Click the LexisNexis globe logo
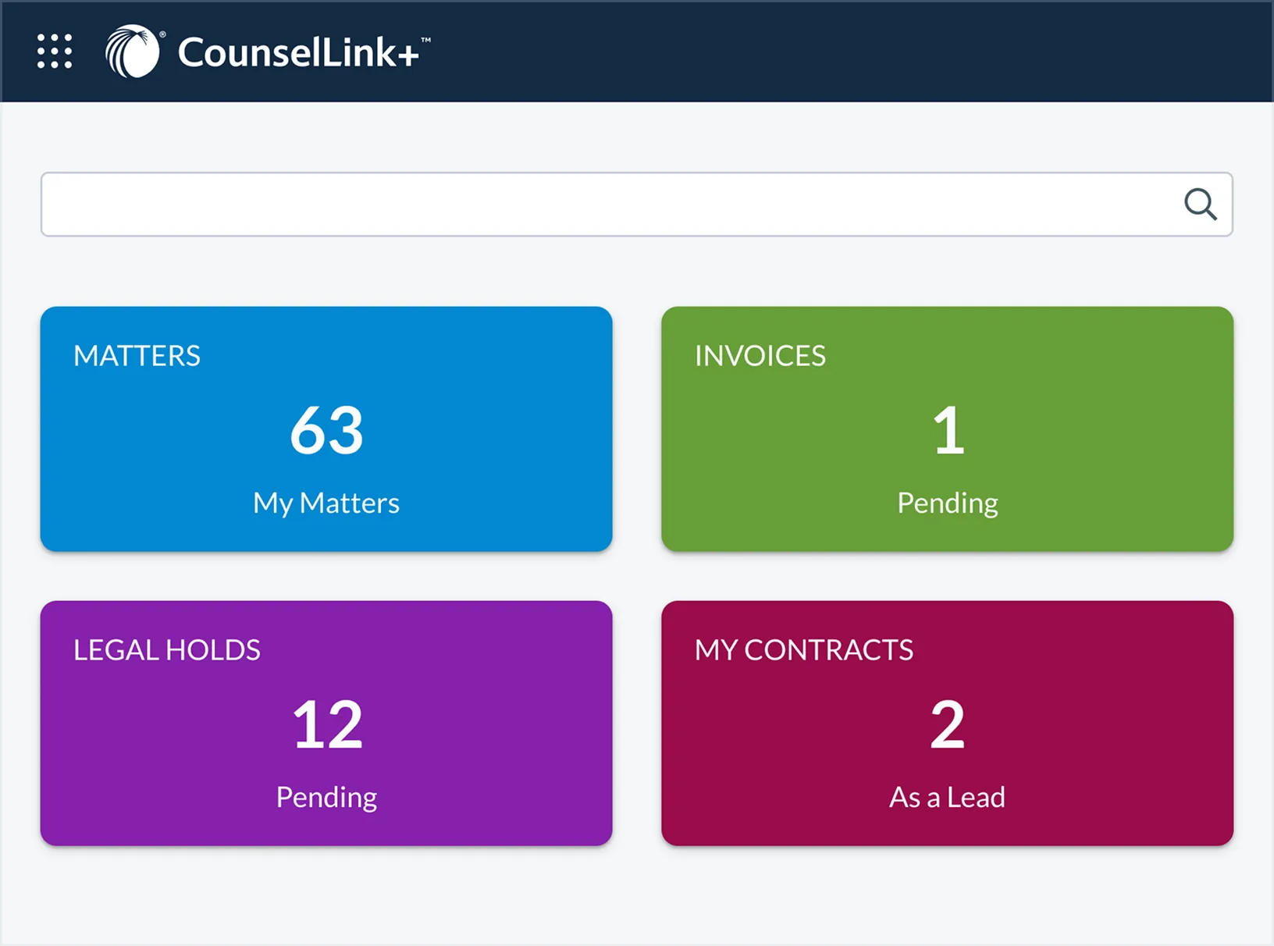The image size is (1274, 946). click(133, 52)
